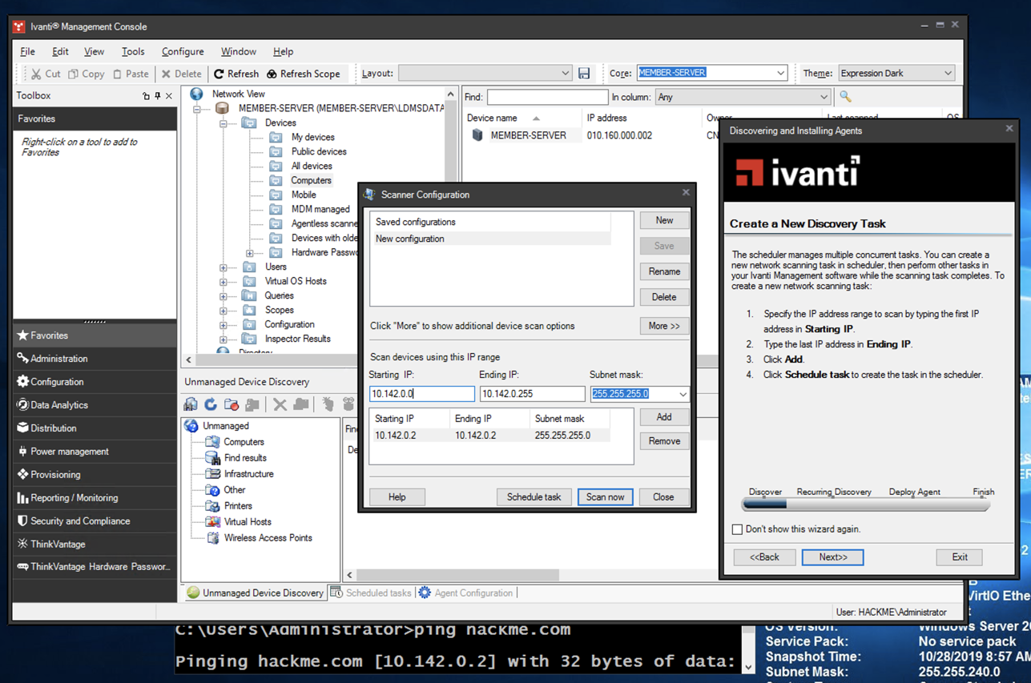Image resolution: width=1031 pixels, height=683 pixels.
Task: Click Next in the discovery wizard
Action: pos(832,557)
